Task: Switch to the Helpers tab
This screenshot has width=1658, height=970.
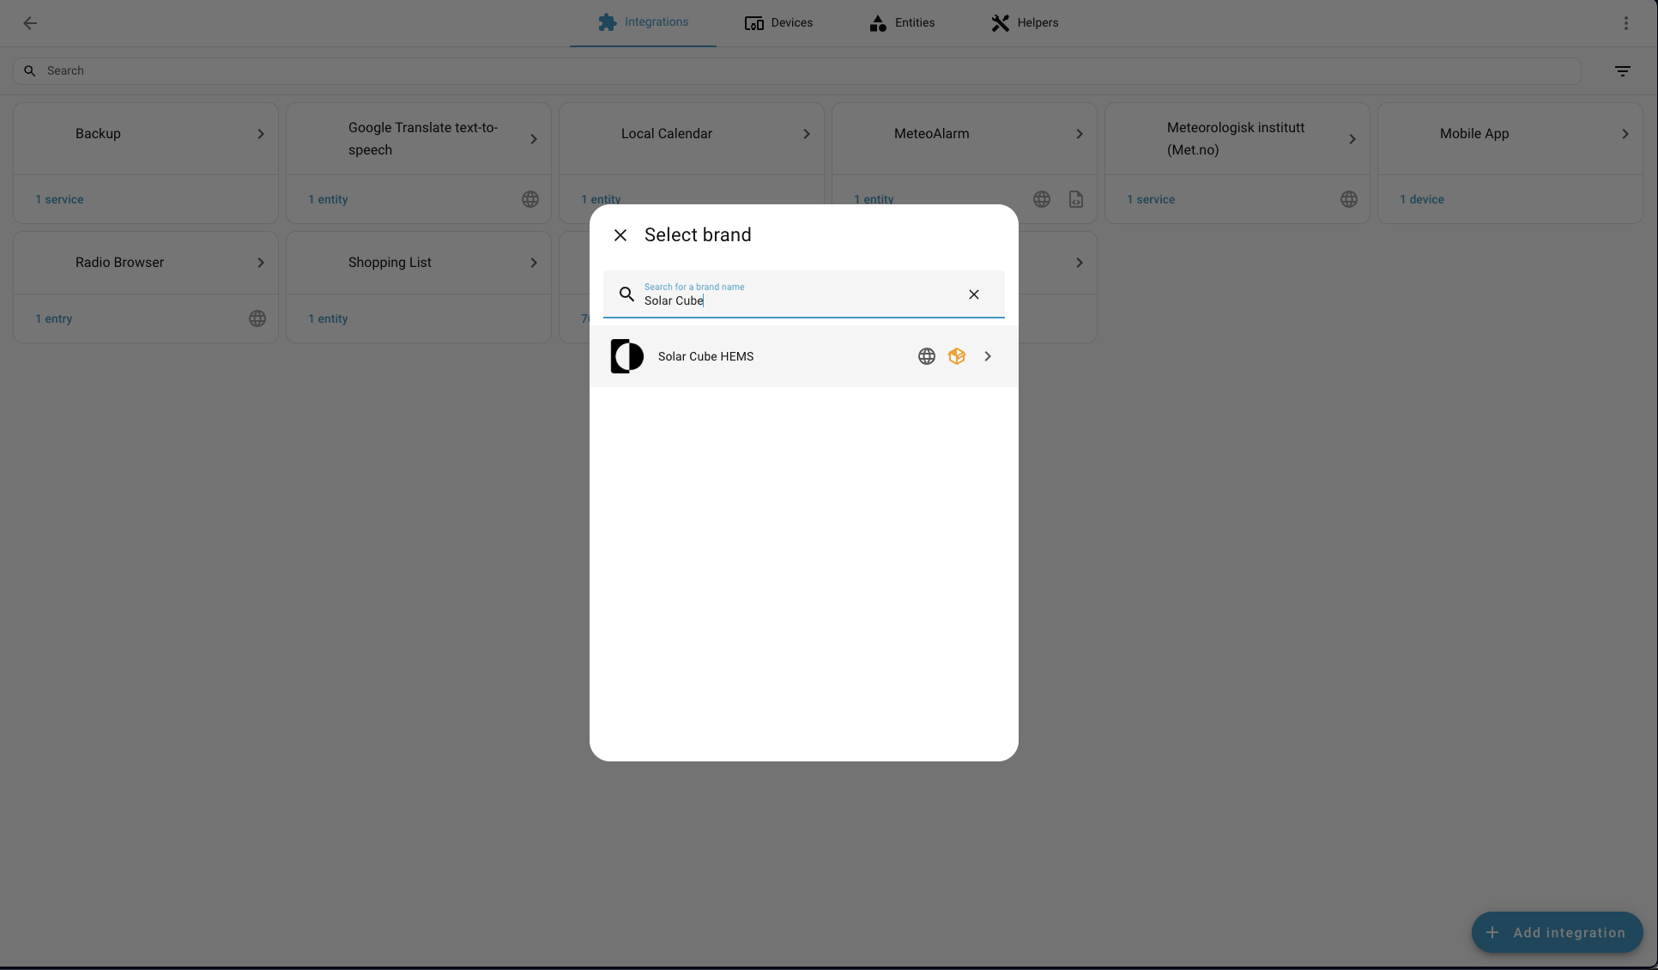Action: (1025, 23)
